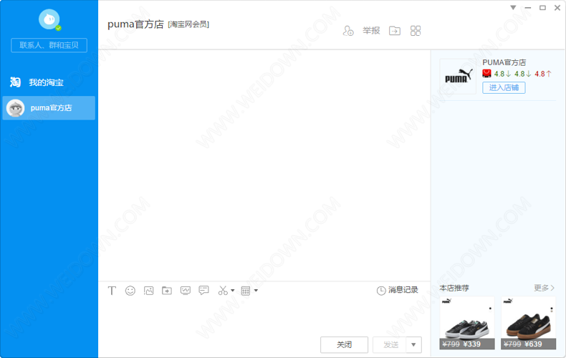Screen dimensions: 566x358
Task: Click the 关闭 button
Action: coord(344,345)
